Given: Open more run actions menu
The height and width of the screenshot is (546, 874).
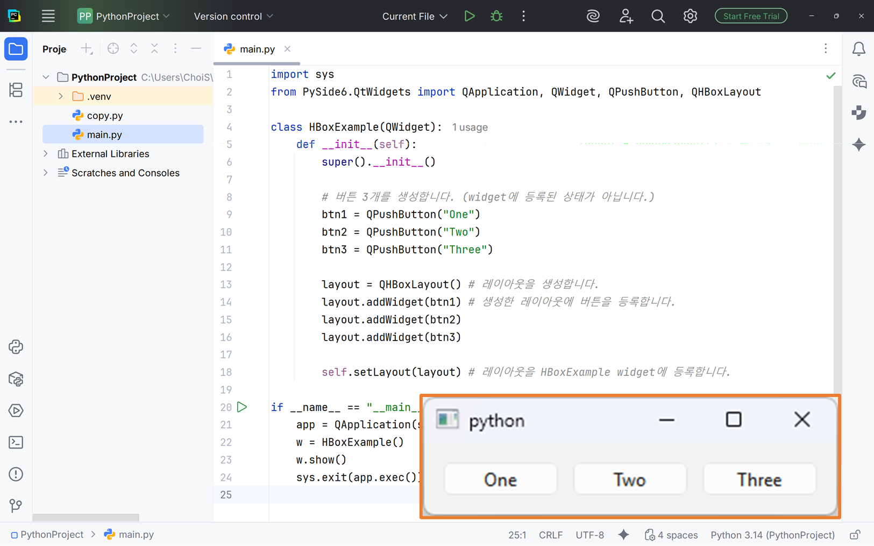Looking at the screenshot, I should tap(523, 16).
